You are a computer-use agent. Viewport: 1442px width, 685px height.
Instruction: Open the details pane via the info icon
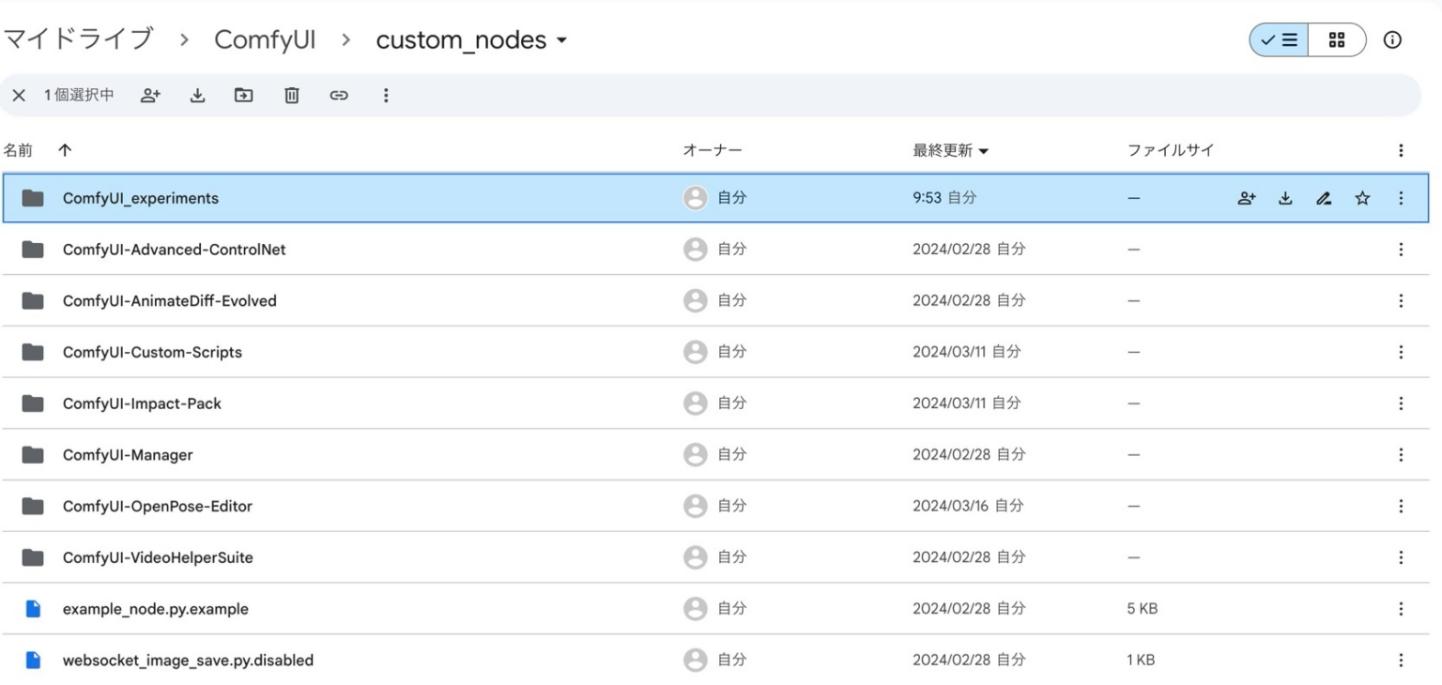1392,39
